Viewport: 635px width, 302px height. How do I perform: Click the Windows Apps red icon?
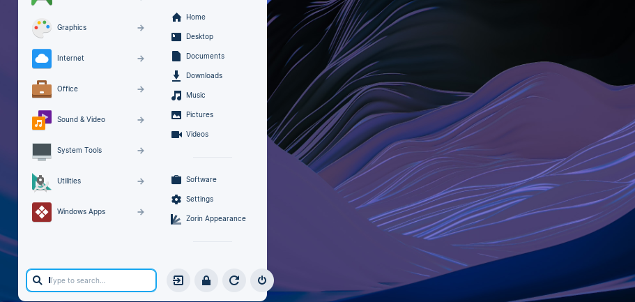(x=42, y=212)
